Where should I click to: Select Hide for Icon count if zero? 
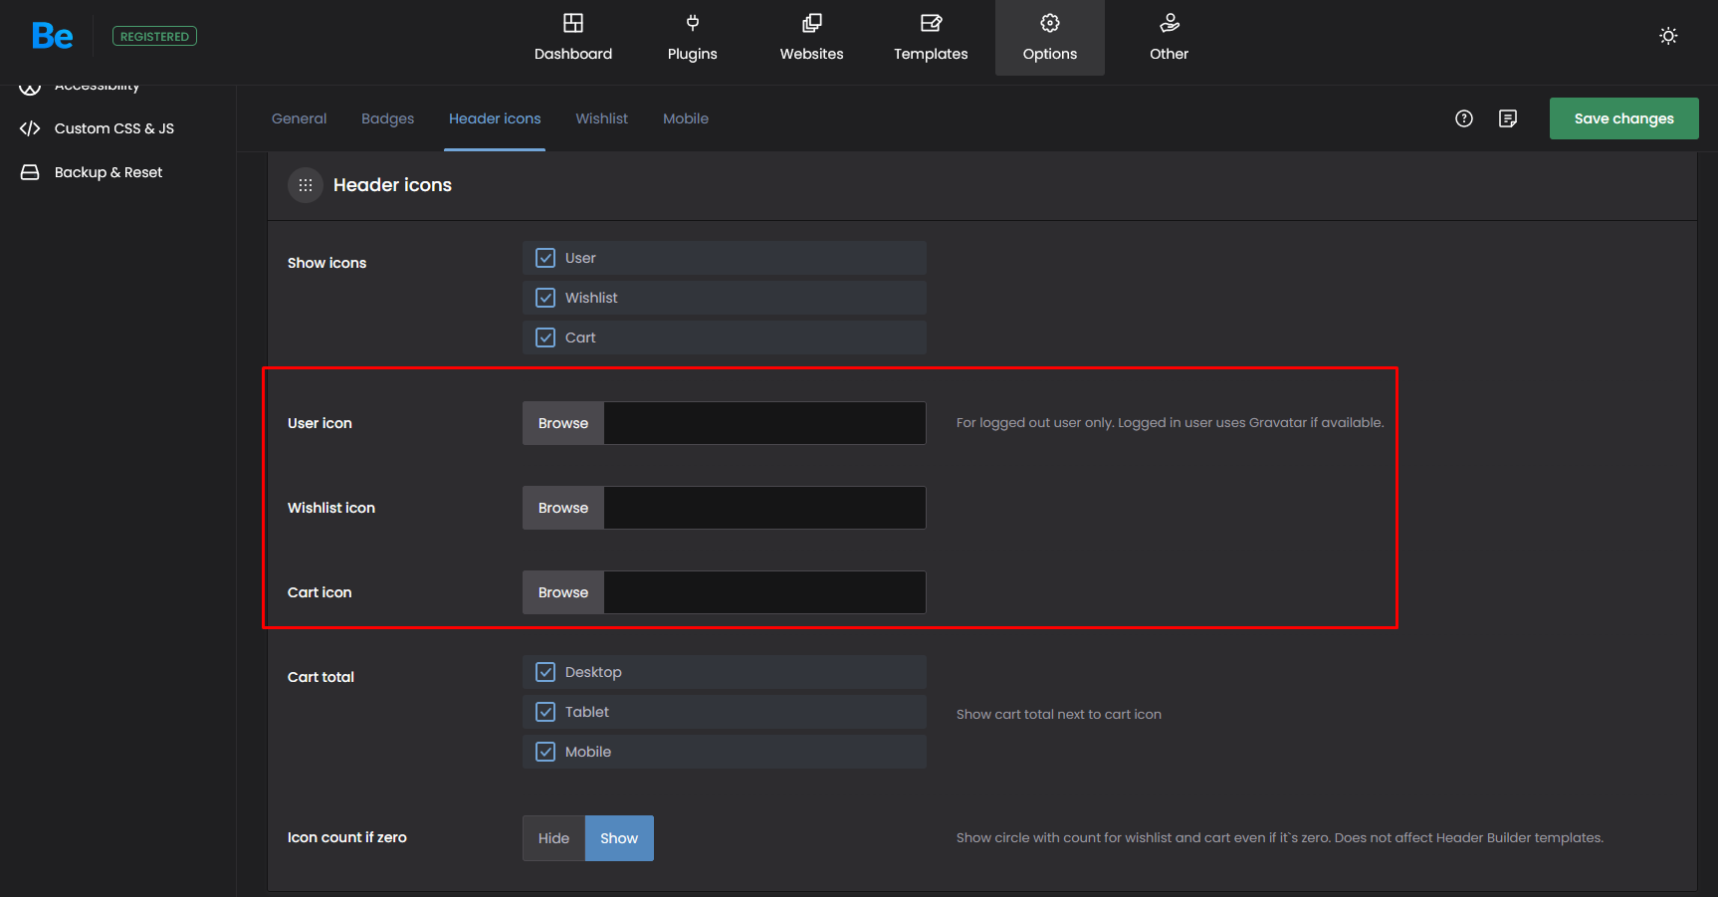(x=553, y=838)
